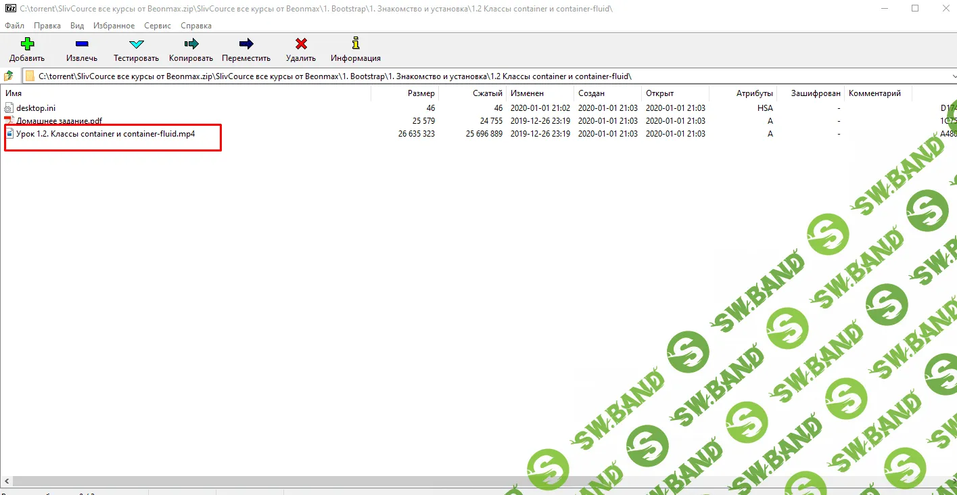The image size is (957, 495).
Task: Click the Добавить (Add) green plus icon
Action: point(27,45)
